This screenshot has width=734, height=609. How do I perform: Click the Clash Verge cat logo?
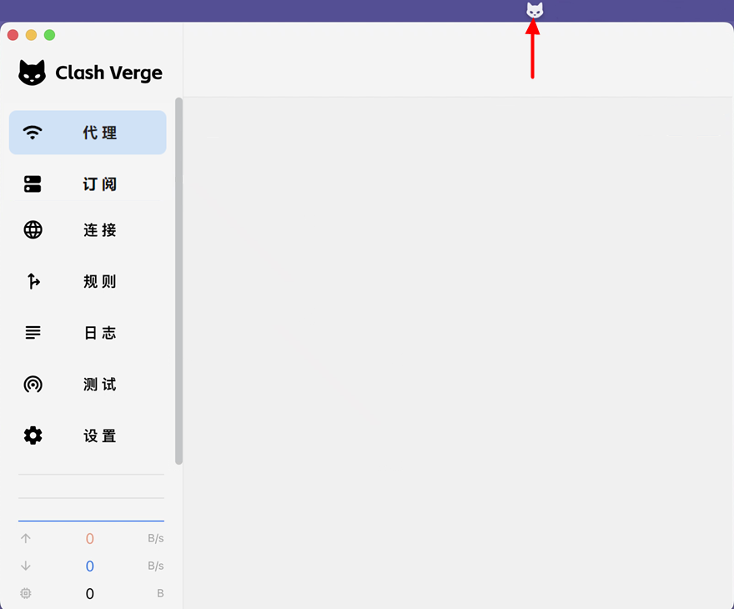[x=32, y=73]
